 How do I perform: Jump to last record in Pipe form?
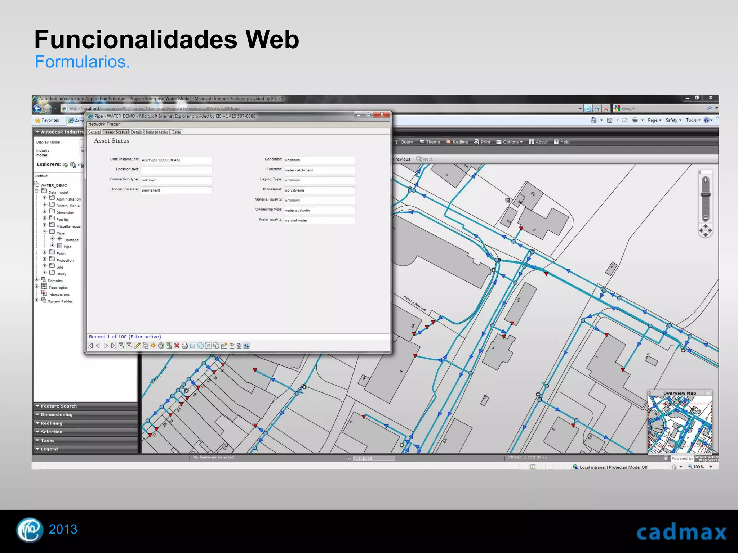[x=114, y=346]
